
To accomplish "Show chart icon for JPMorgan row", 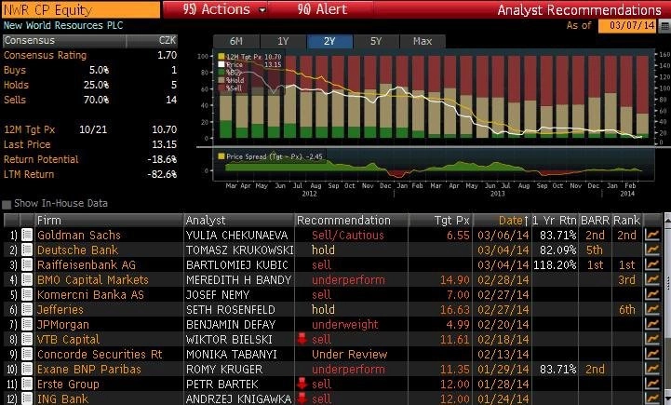I will tap(652, 325).
